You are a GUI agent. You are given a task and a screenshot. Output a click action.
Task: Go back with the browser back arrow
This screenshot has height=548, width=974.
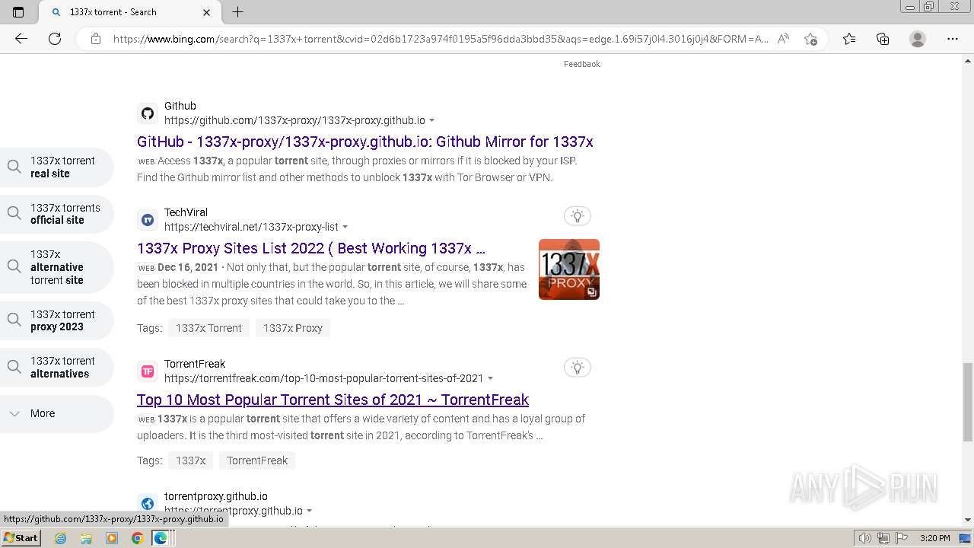[x=21, y=39]
